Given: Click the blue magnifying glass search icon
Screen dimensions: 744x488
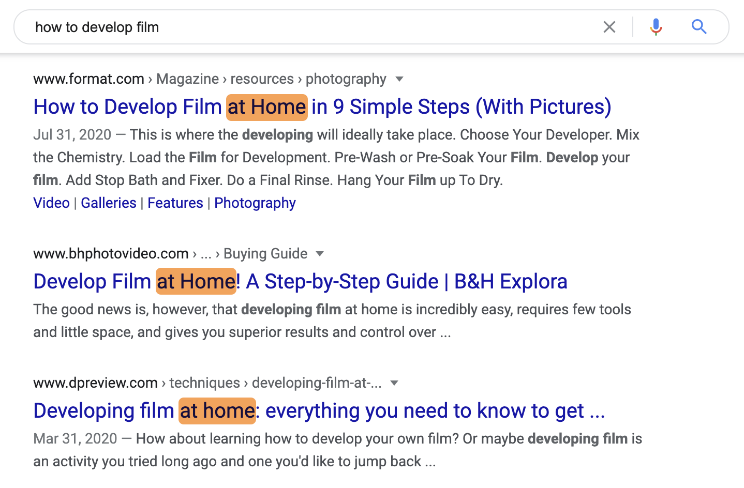Looking at the screenshot, I should point(699,27).
